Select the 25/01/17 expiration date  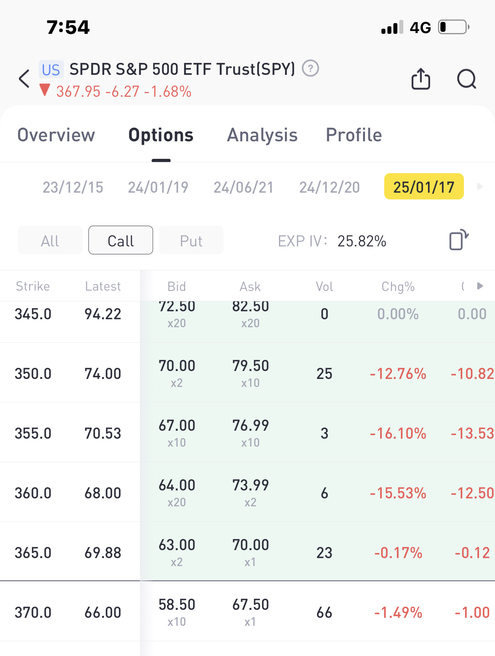point(424,187)
